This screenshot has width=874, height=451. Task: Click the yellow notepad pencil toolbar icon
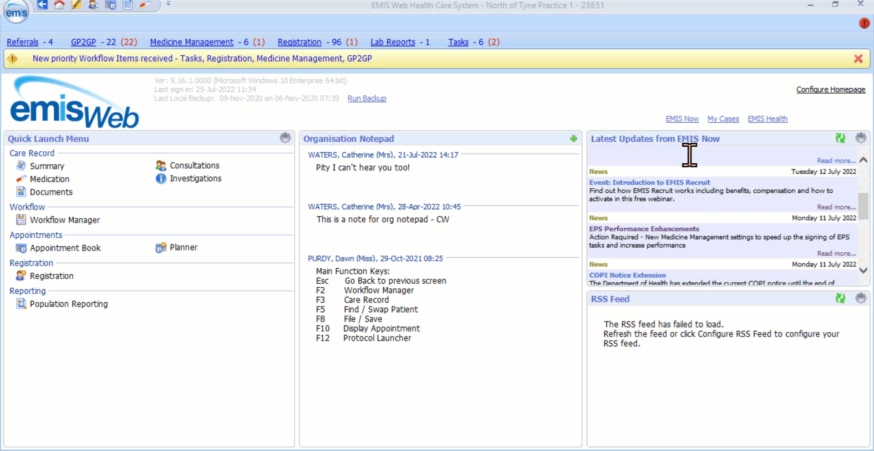(x=76, y=5)
